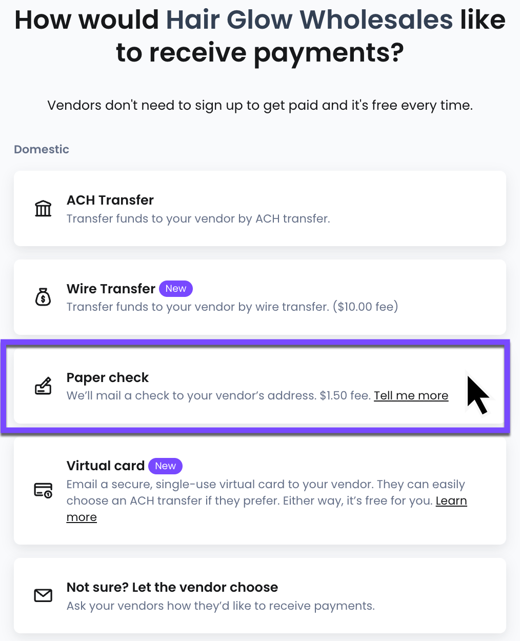Click the bank building ACH icon

tap(43, 209)
